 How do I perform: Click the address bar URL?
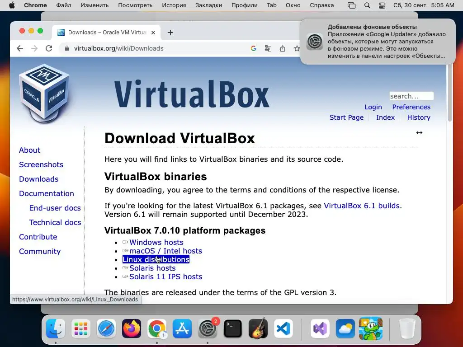pyautogui.click(x=119, y=48)
